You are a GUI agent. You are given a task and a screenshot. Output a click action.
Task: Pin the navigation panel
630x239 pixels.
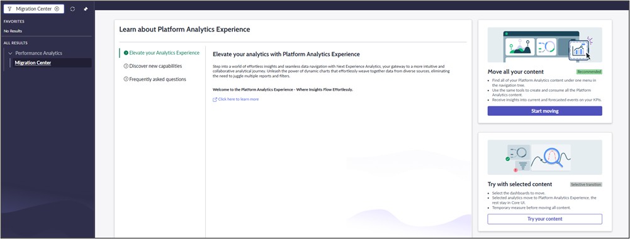pyautogui.click(x=86, y=9)
